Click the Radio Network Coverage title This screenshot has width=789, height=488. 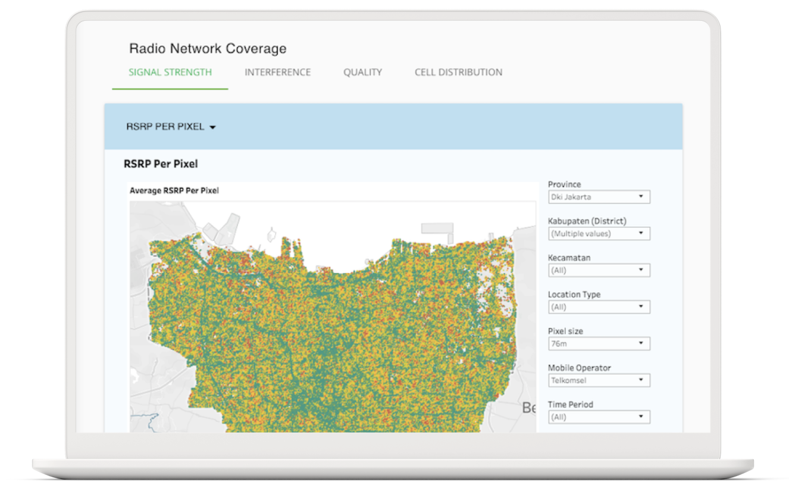click(208, 49)
